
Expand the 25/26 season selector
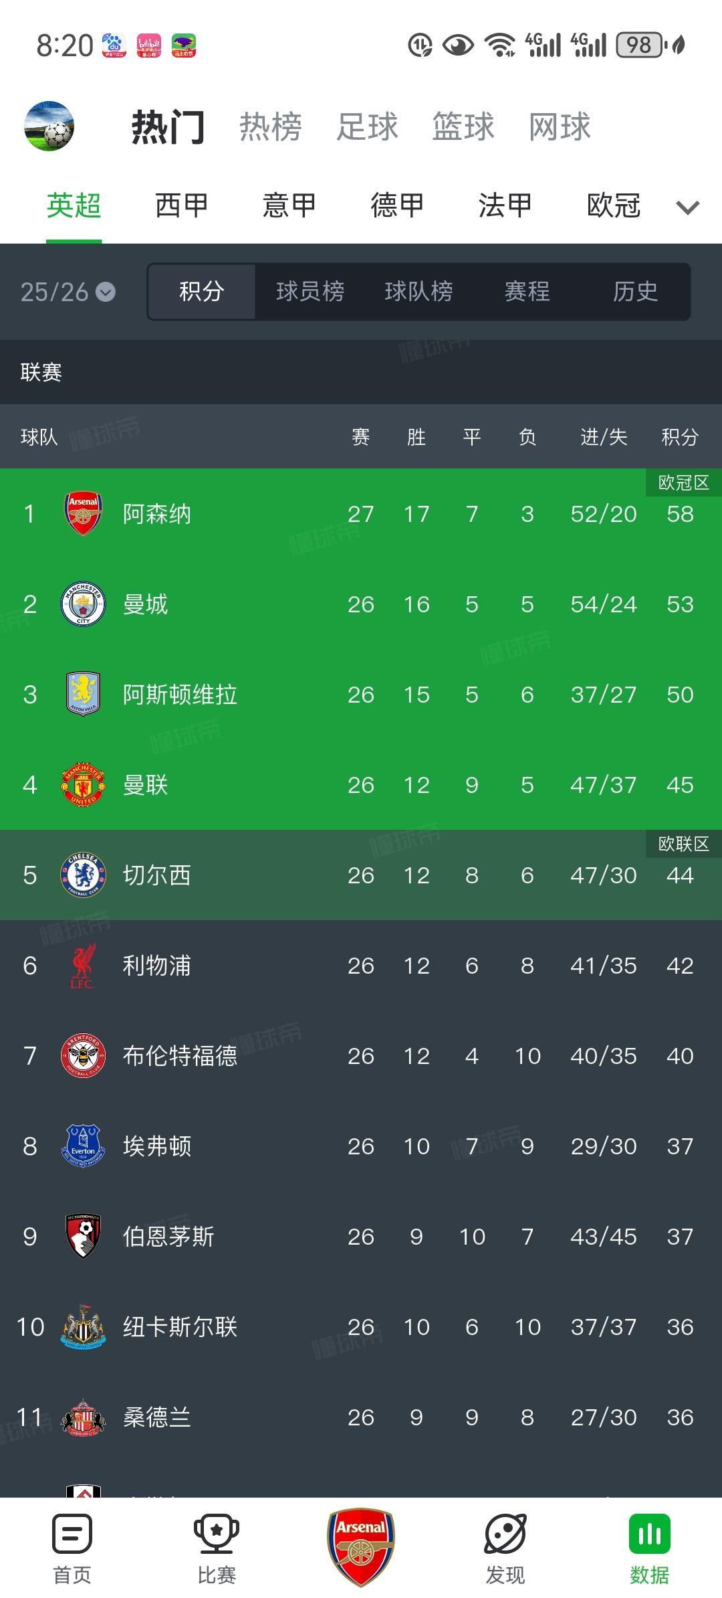[67, 292]
